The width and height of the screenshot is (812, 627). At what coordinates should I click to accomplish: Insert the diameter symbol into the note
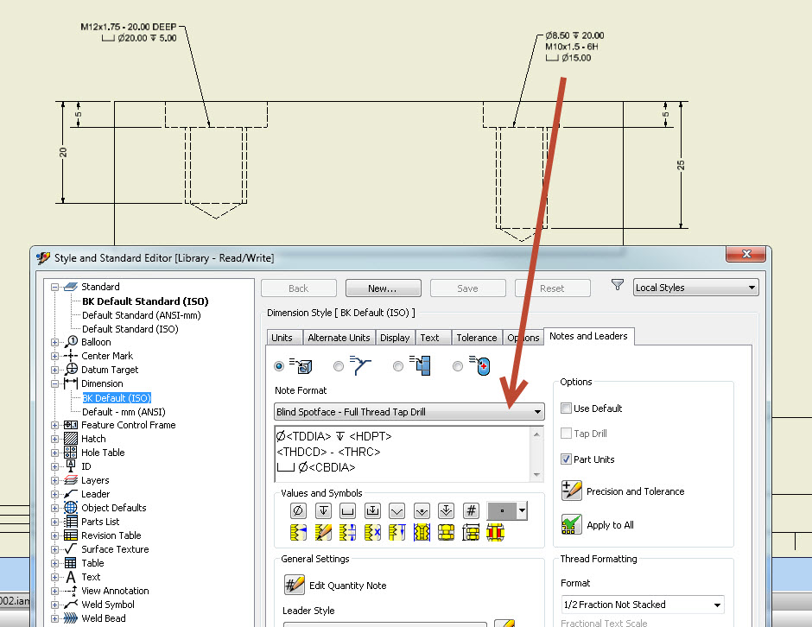click(x=298, y=510)
